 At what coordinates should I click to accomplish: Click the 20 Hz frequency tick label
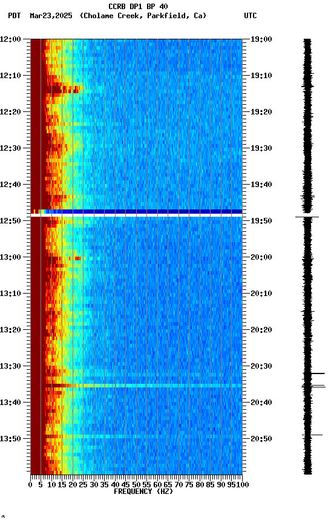coord(73,485)
